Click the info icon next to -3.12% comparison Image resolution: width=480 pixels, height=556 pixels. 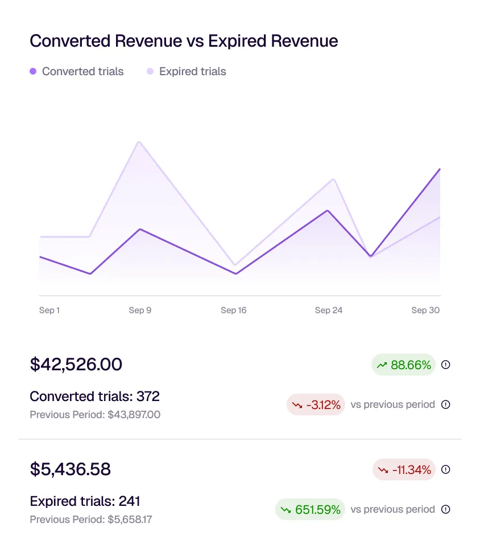coord(446,404)
